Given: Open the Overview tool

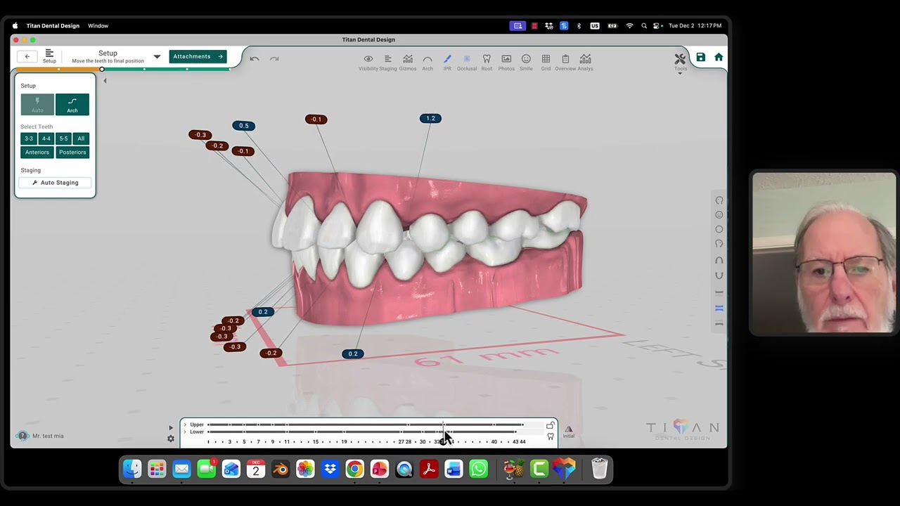Looking at the screenshot, I should click(x=565, y=62).
